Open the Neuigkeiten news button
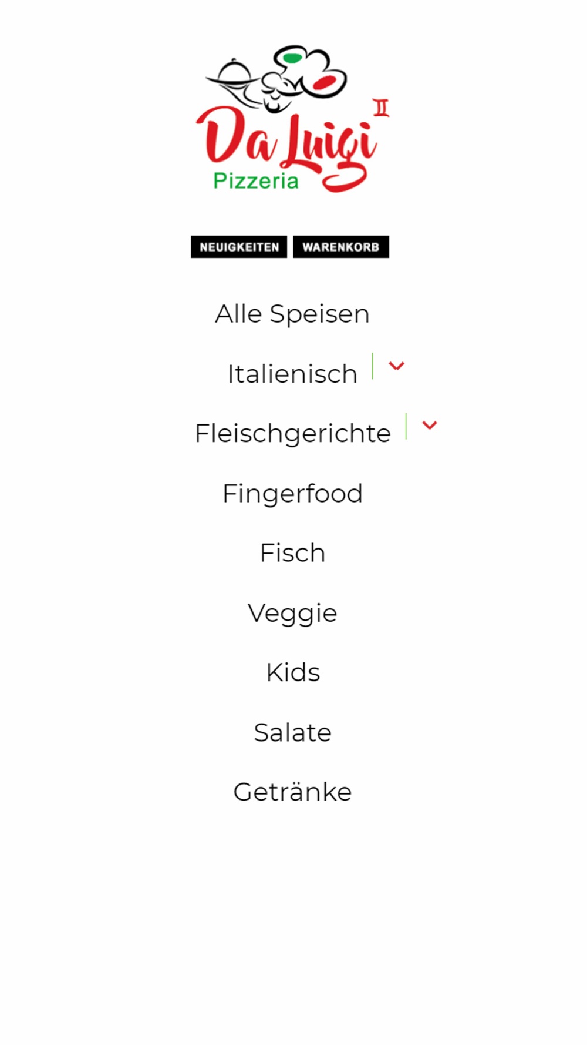 [x=239, y=247]
